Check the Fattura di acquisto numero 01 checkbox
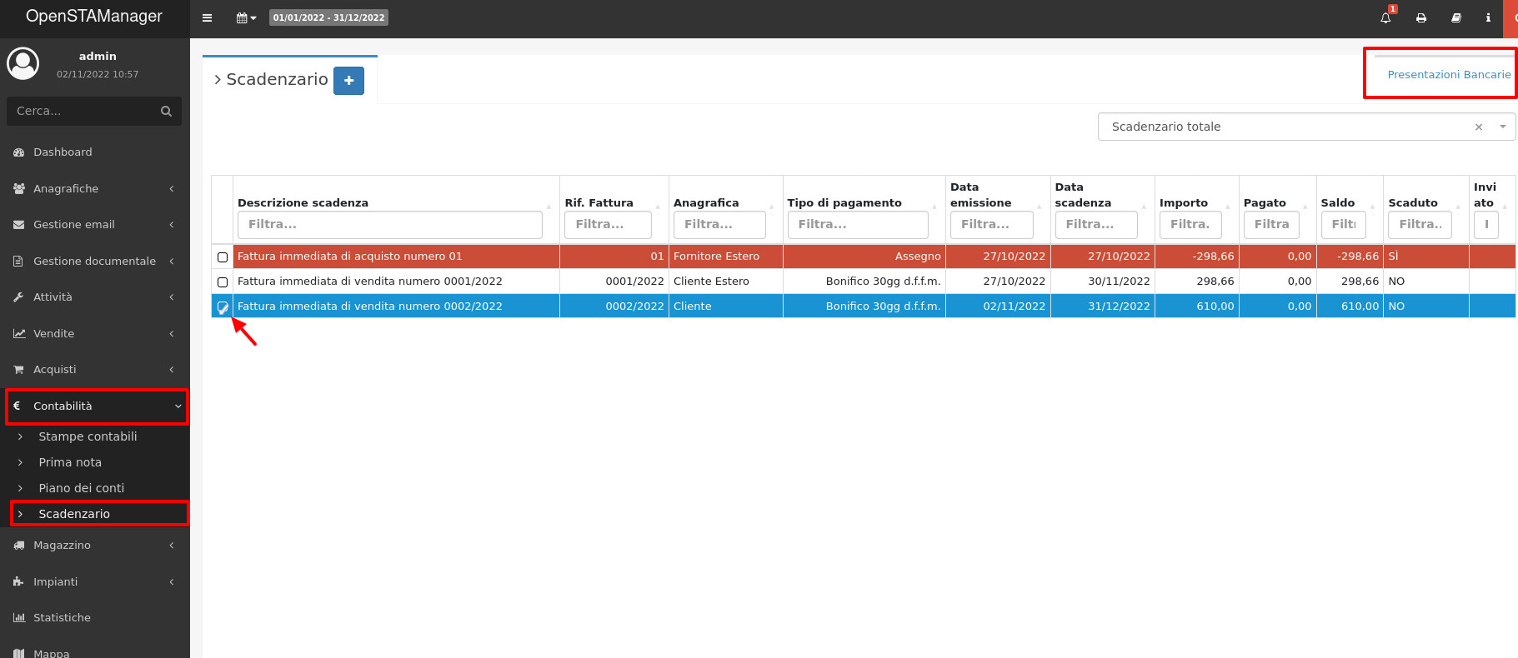1518x658 pixels. [x=223, y=257]
